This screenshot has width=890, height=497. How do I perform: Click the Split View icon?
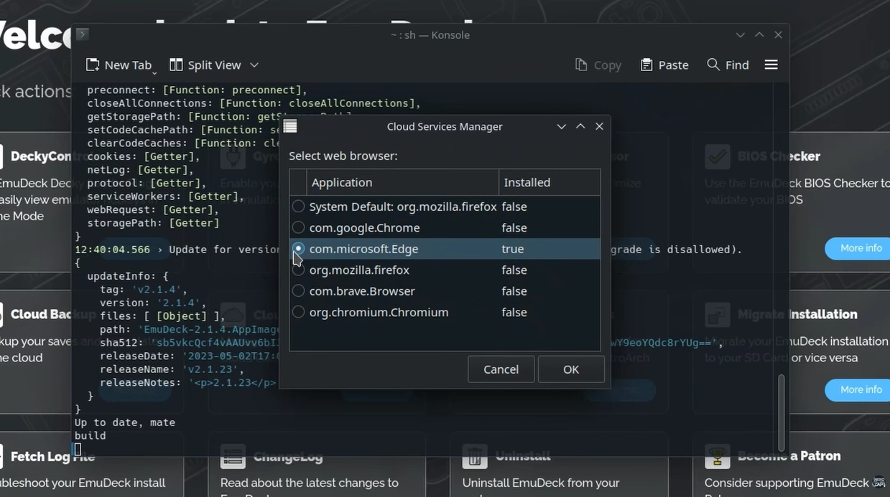point(176,65)
